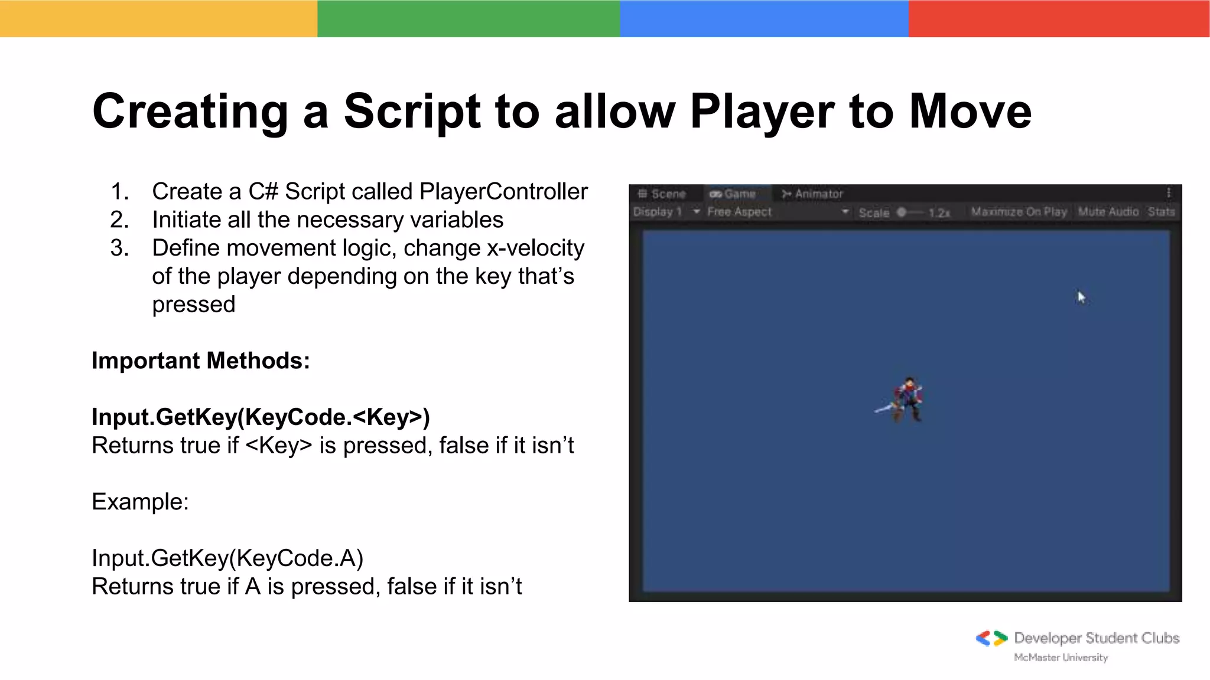Image resolution: width=1210 pixels, height=680 pixels.
Task: Click text 'Initiate all the necessary variables'
Action: coord(328,220)
